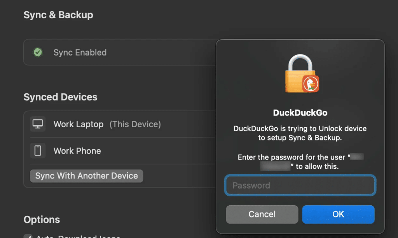Cancel the DuckDuckGo unlock dialog
Viewport: 398px width, 238px height.
[262, 214]
